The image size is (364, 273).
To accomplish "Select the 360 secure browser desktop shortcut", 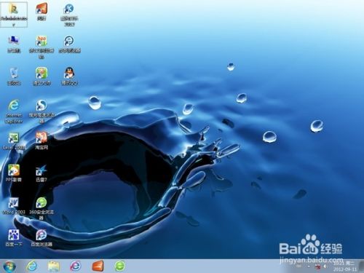I will [41, 208].
